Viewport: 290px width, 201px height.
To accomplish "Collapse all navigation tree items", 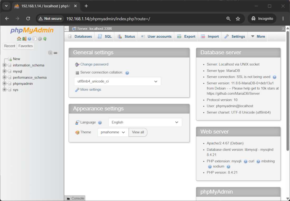I will click(50, 53).
